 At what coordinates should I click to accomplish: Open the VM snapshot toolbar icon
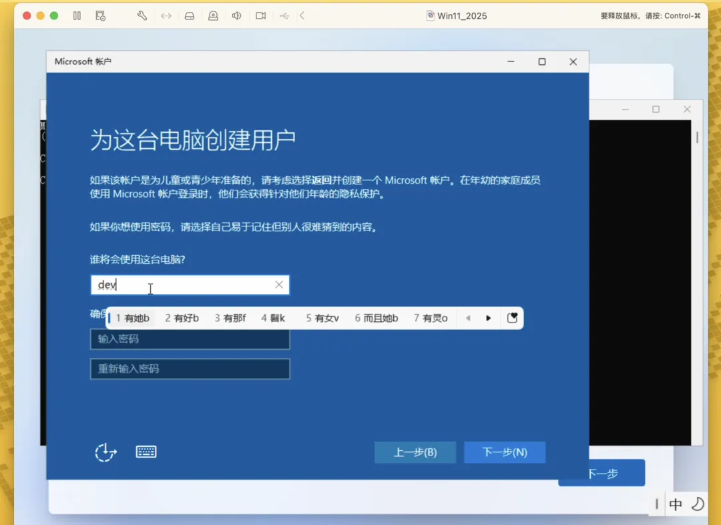(100, 15)
